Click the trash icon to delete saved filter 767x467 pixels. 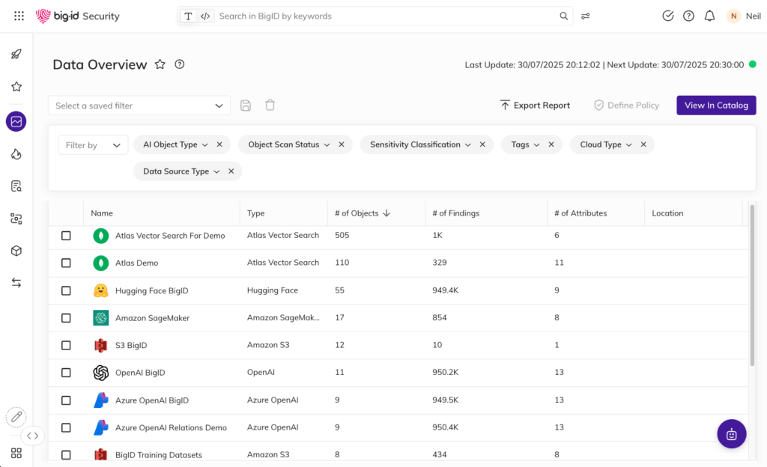(270, 106)
